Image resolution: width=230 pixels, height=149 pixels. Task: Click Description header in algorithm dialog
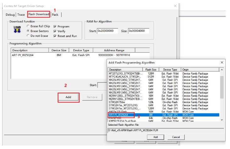click(126, 69)
